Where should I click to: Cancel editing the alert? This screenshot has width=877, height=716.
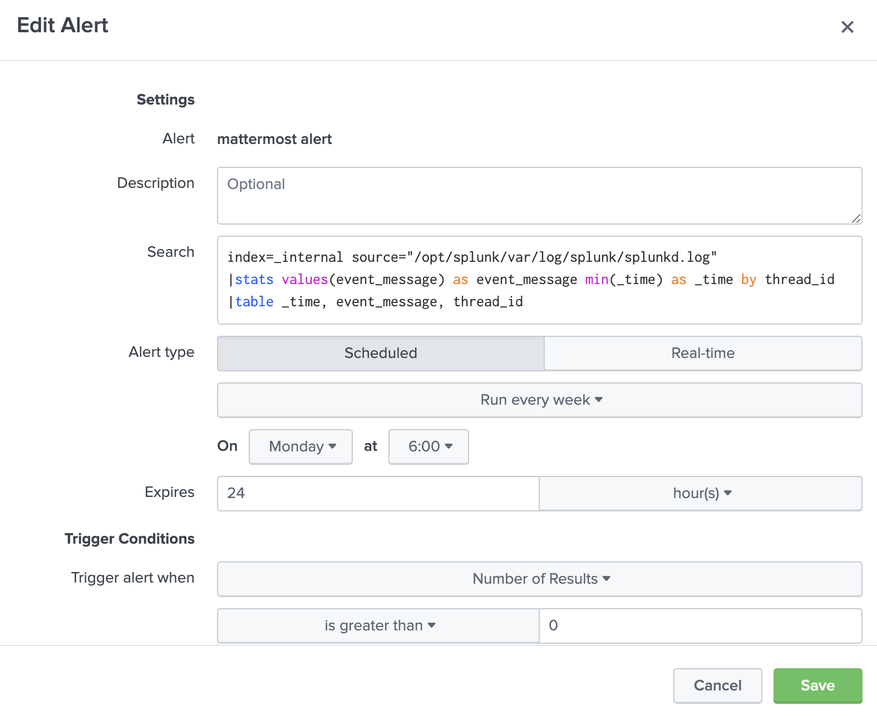click(x=717, y=685)
